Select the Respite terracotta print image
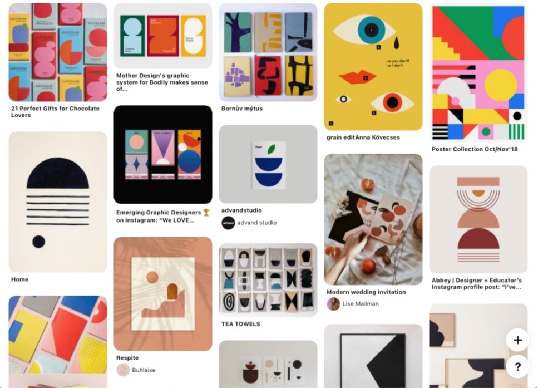The image size is (538, 388). pyautogui.click(x=163, y=294)
